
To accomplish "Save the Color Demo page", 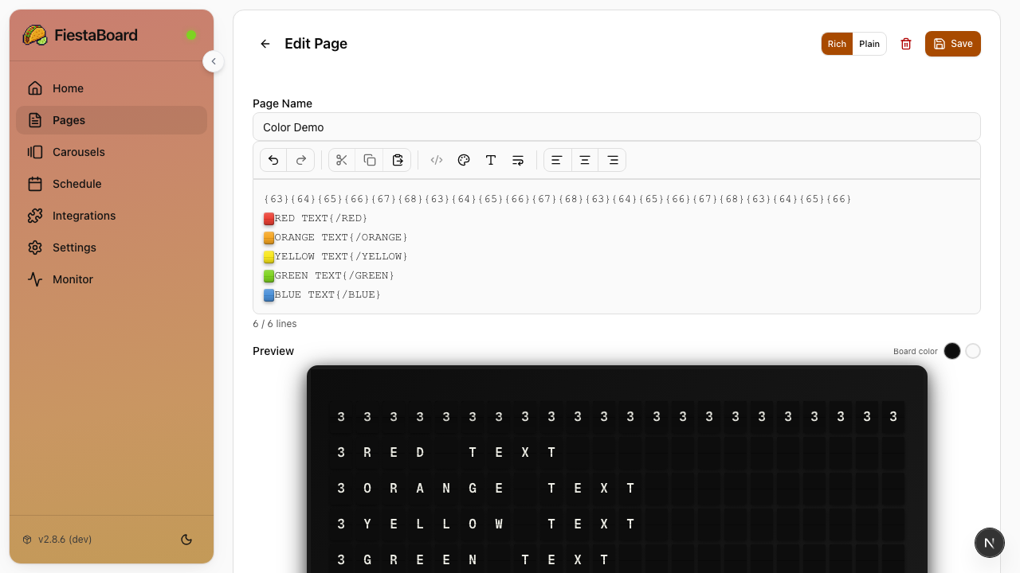I will 953,44.
